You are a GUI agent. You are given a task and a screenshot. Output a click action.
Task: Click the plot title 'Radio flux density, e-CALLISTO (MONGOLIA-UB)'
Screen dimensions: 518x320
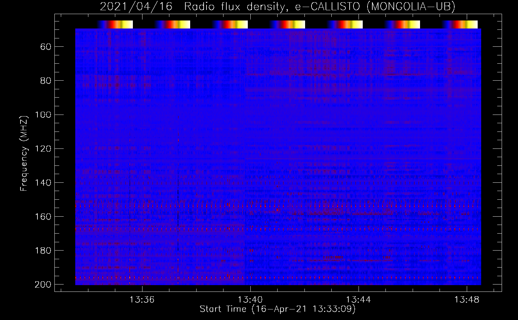coord(319,6)
